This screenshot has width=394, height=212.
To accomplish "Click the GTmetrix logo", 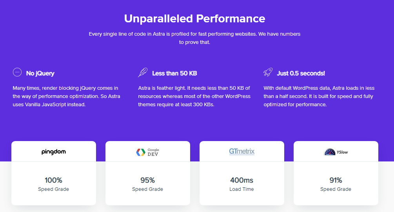I will coord(242,152).
